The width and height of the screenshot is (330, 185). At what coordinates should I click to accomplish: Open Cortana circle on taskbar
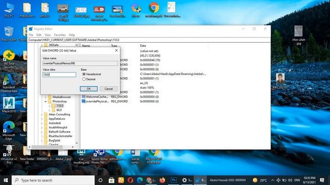101,180
